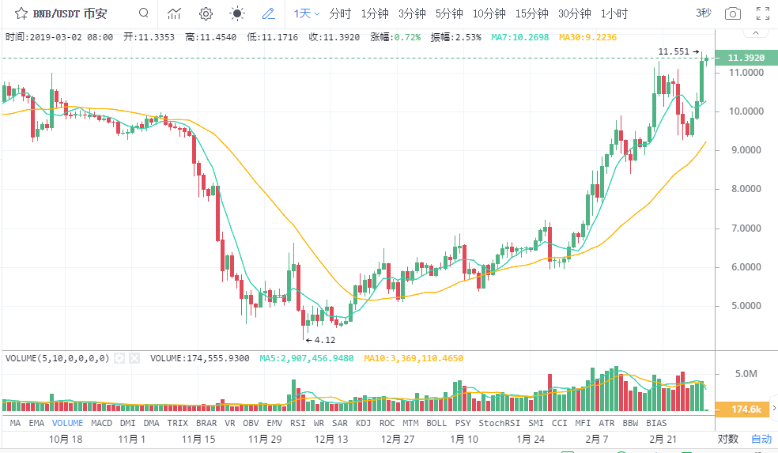Image resolution: width=778 pixels, height=453 pixels.
Task: Add the OBV indicator
Action: click(x=251, y=423)
